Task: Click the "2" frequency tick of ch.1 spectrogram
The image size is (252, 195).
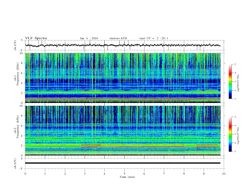Action: tap(23, 93)
